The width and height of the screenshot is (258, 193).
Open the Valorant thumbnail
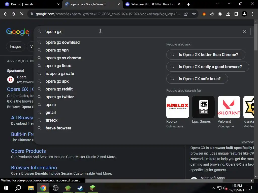[229, 107]
